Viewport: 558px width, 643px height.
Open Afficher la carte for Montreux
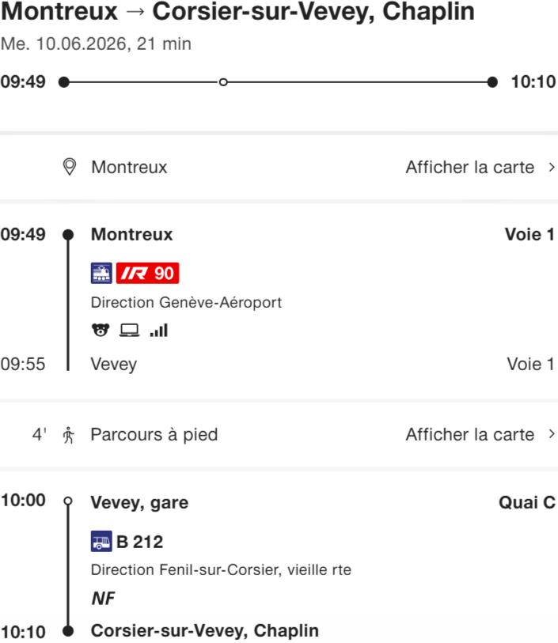coord(469,167)
